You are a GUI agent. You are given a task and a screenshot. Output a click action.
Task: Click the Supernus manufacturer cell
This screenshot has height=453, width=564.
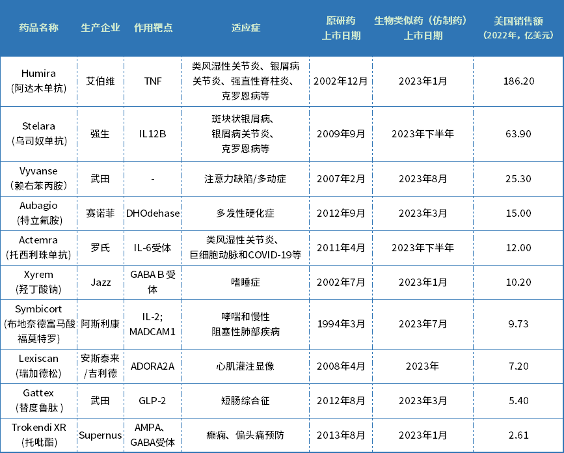[x=100, y=435]
